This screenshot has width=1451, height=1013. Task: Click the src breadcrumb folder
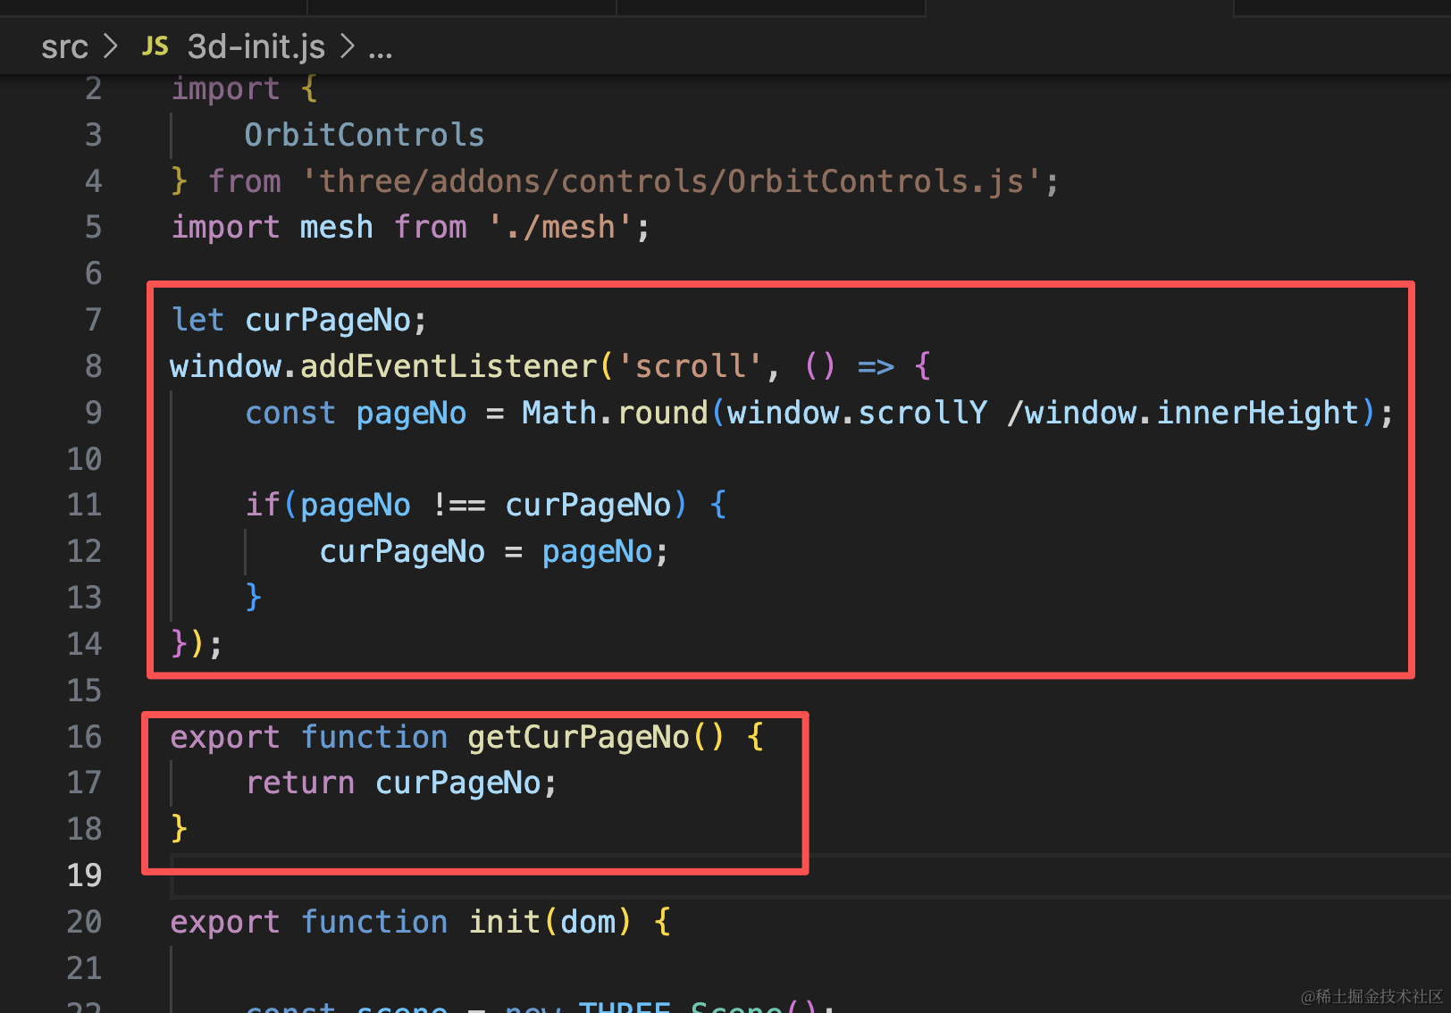(x=64, y=46)
